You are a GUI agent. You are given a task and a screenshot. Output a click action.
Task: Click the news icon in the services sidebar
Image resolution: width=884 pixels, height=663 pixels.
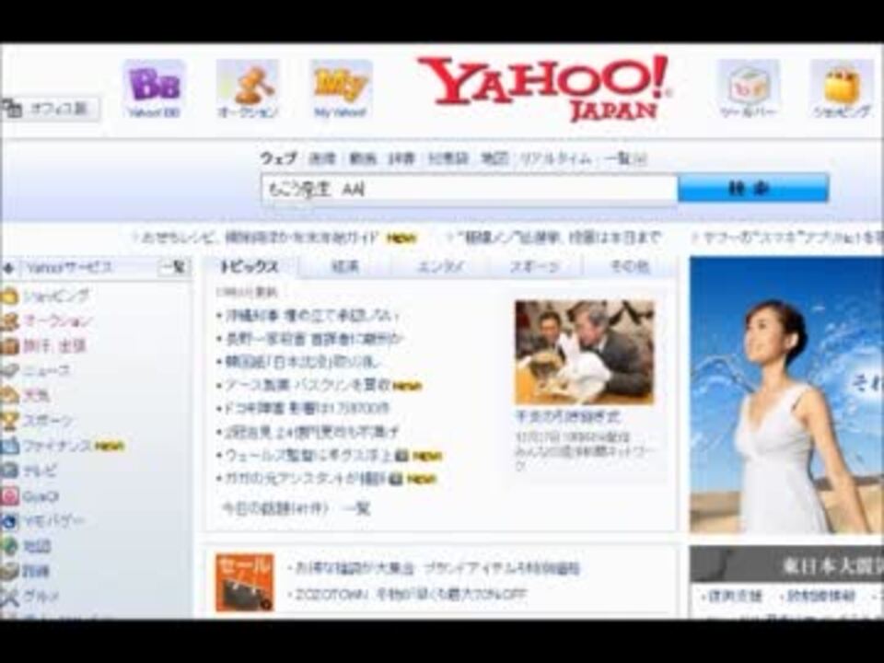9,370
